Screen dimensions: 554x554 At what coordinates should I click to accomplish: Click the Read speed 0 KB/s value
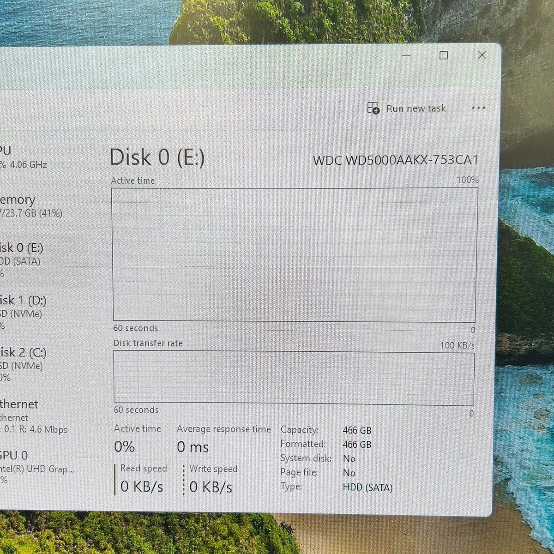coord(142,487)
